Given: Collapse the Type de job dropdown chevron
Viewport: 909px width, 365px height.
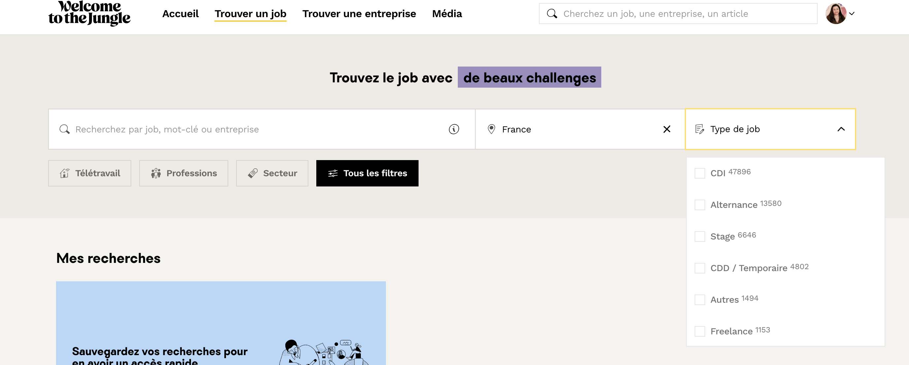Looking at the screenshot, I should pyautogui.click(x=841, y=129).
